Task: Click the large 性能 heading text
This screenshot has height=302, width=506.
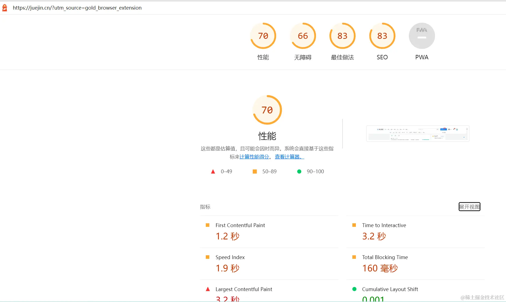Action: click(267, 136)
